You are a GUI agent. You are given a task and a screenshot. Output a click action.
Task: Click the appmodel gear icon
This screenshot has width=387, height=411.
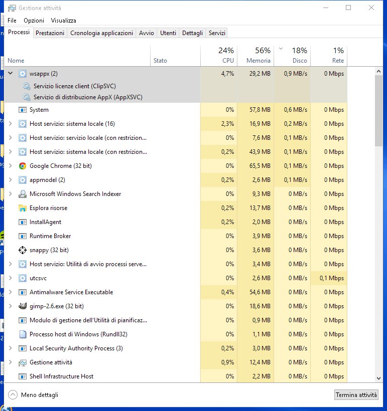[23, 180]
